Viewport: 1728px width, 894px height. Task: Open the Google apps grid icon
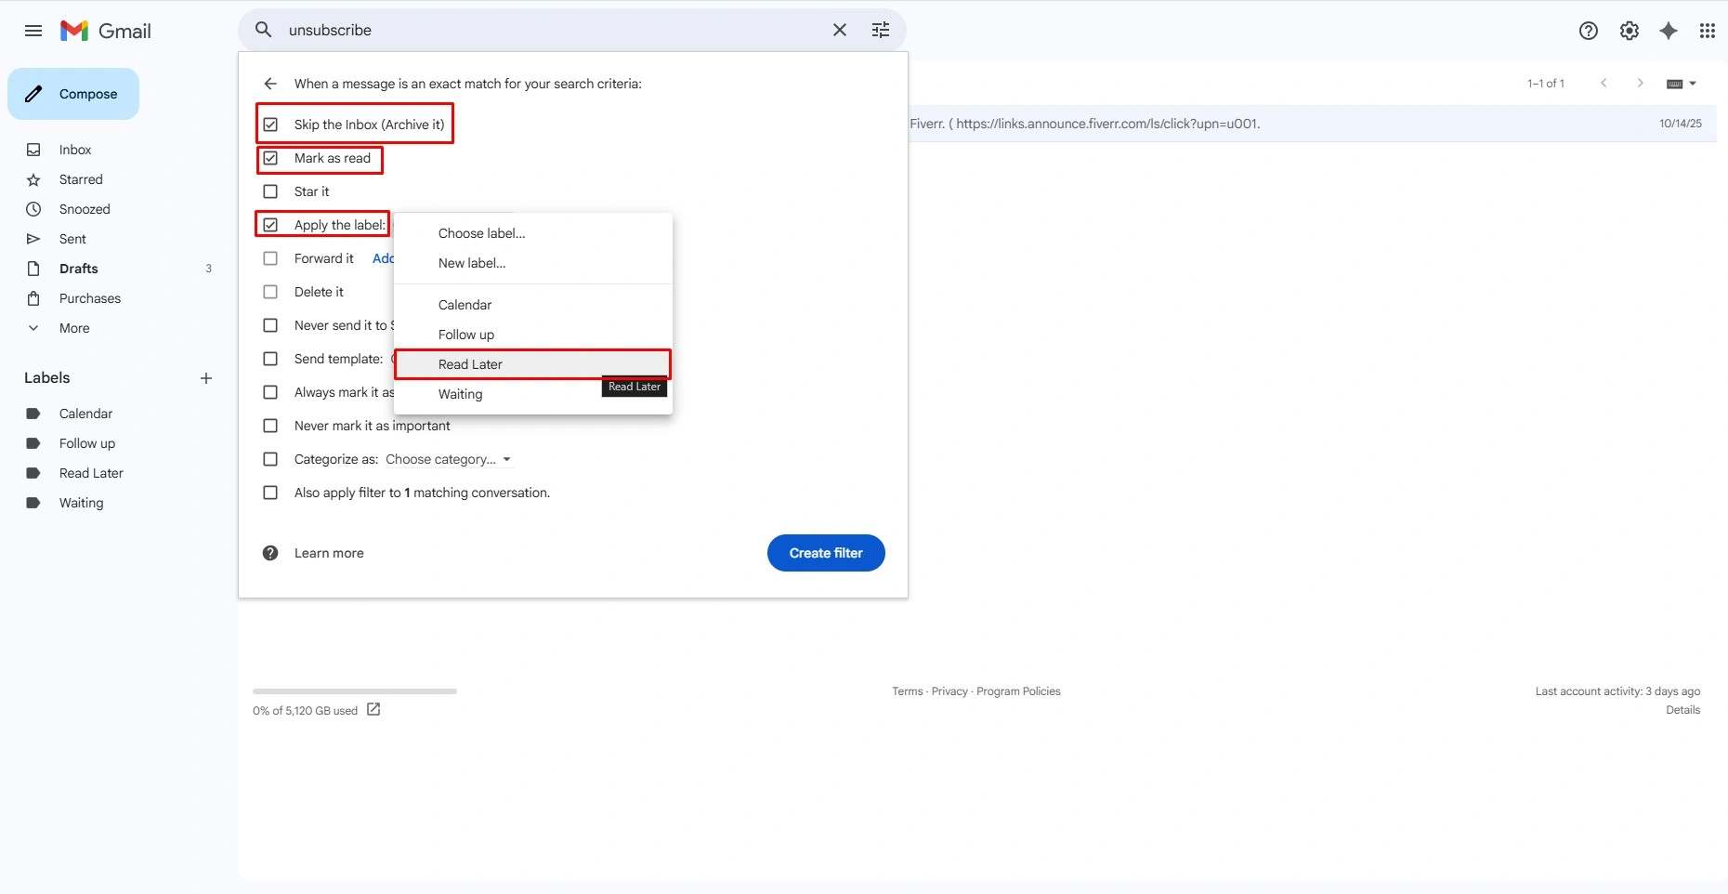pyautogui.click(x=1708, y=31)
